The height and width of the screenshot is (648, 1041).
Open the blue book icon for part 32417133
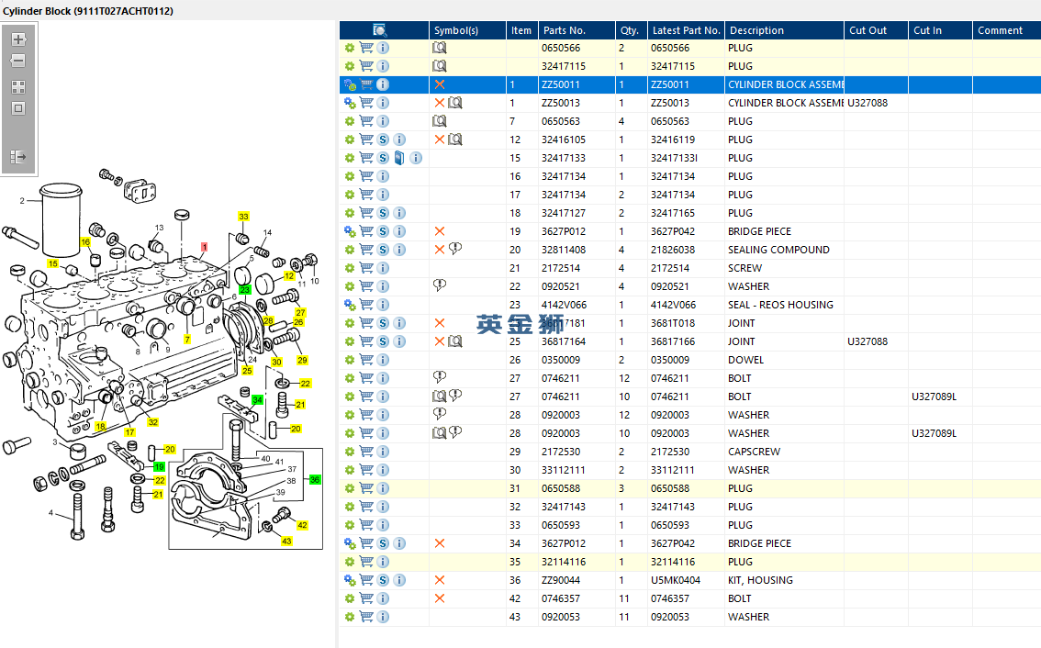399,158
